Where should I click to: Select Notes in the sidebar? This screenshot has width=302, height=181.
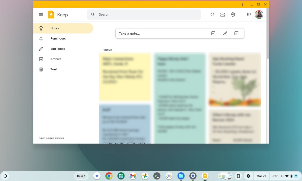63,28
